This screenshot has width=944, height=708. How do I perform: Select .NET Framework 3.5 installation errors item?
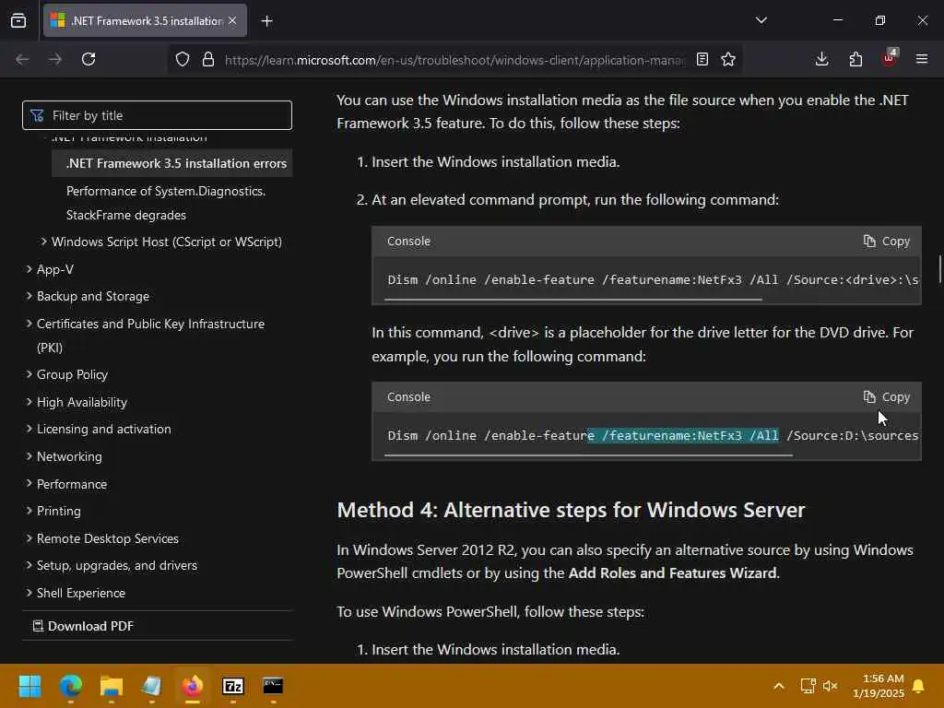[172, 163]
